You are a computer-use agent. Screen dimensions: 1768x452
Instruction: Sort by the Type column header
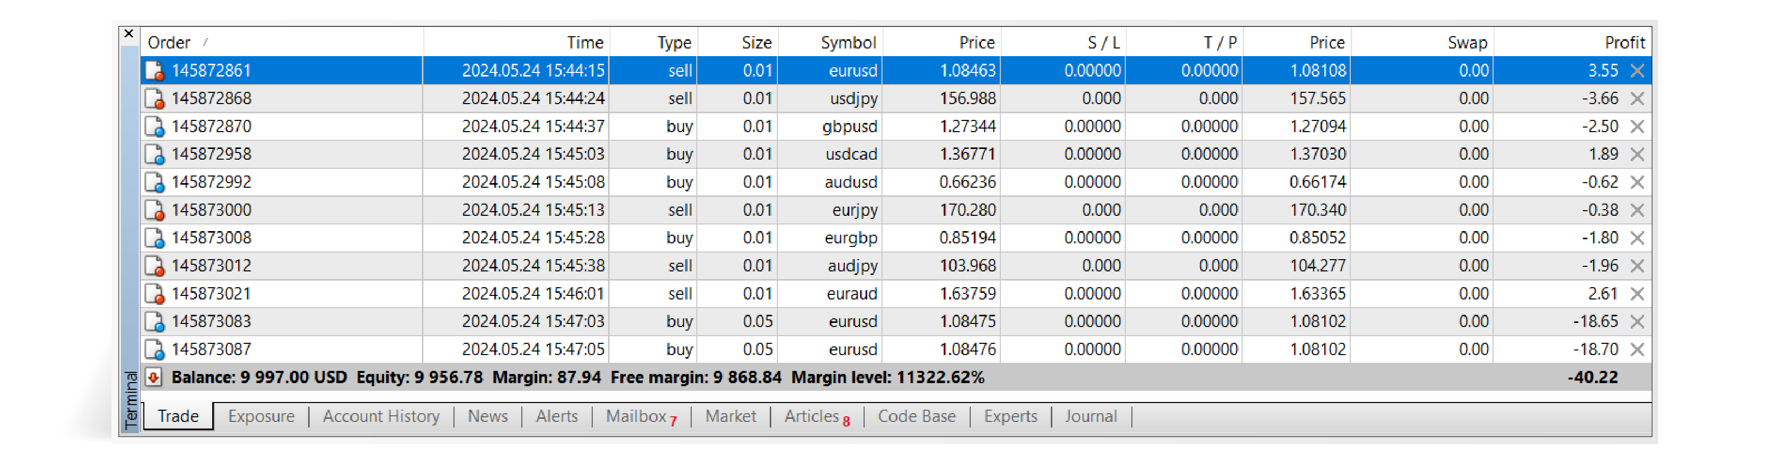click(653, 42)
